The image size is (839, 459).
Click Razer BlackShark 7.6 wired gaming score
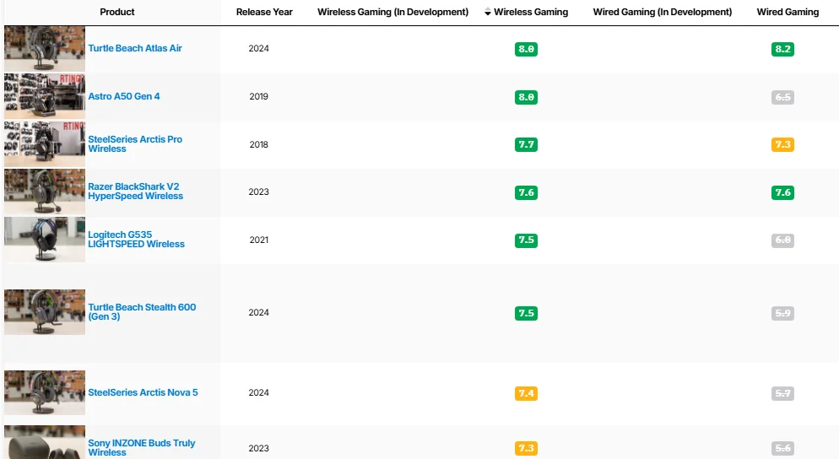point(782,192)
